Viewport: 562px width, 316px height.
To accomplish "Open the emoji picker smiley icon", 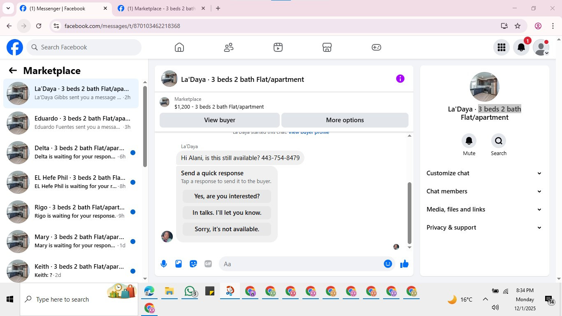I will point(388,264).
